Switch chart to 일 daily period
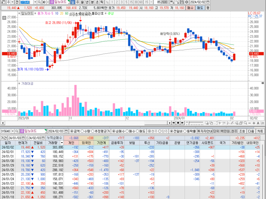The width and height of the screenshot is (266, 199). (73, 2)
